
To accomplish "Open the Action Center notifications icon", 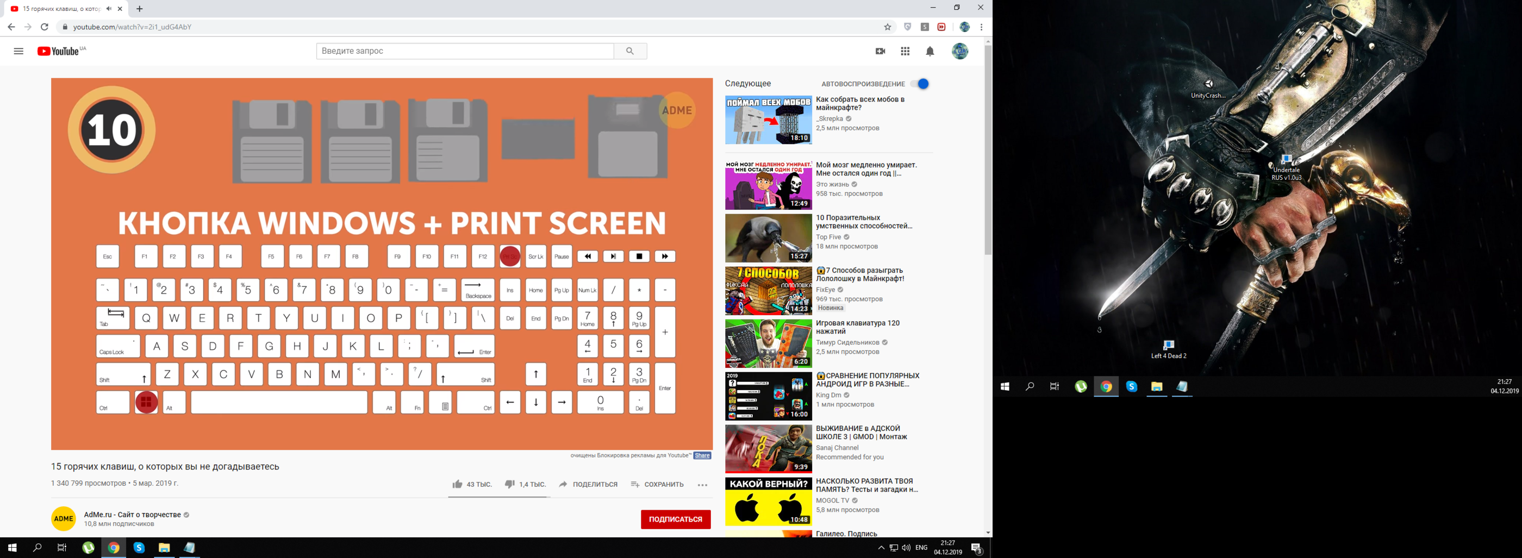I will coord(977,549).
